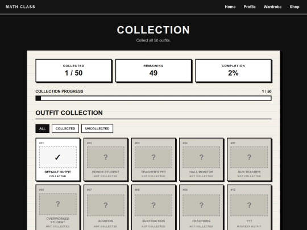Click the COLLECTED 1 / 50 stat box
This screenshot has height=230, width=307.
click(x=73, y=70)
